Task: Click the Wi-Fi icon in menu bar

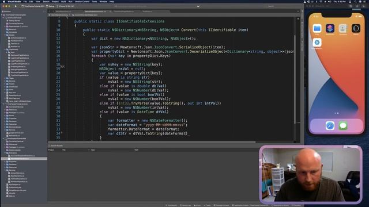Action: pos(321,2)
